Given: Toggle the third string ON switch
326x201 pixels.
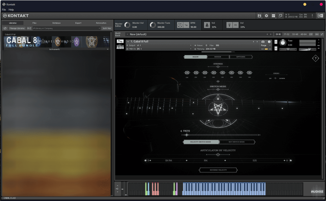Looking at the screenshot, I should pos(205,73).
